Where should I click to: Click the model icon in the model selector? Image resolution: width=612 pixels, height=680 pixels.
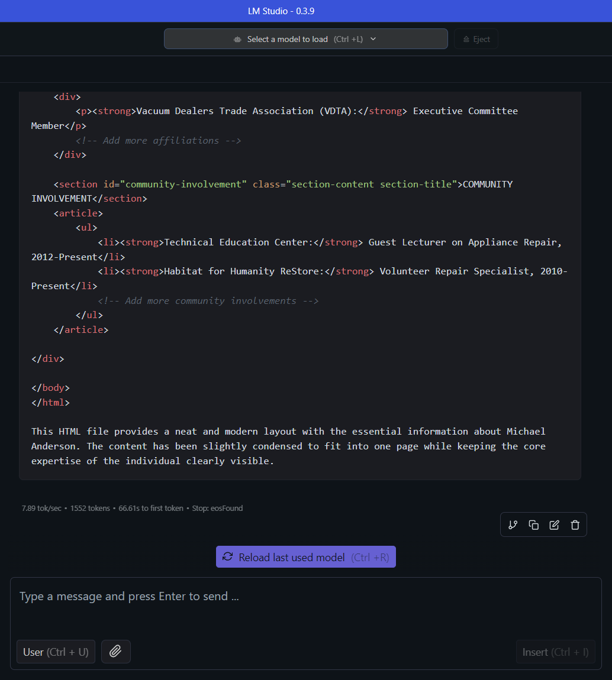click(237, 38)
